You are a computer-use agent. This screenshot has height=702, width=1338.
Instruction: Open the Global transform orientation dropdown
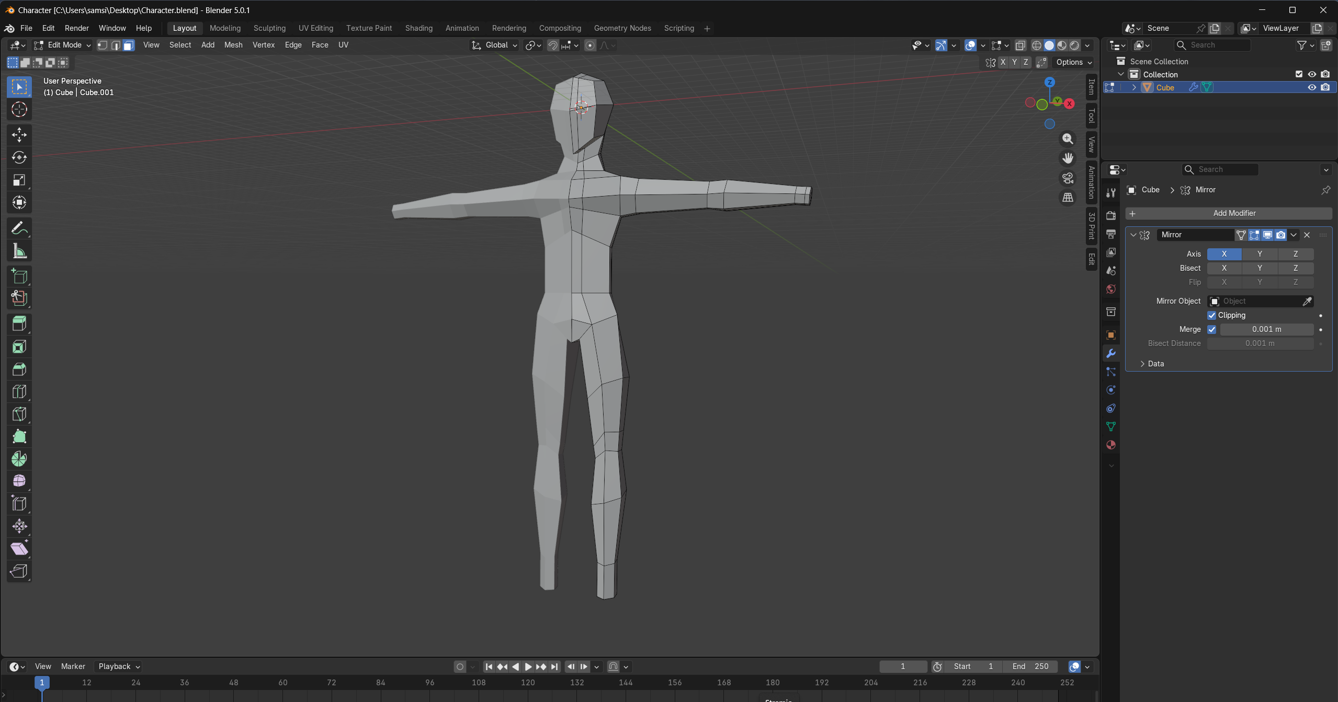494,45
